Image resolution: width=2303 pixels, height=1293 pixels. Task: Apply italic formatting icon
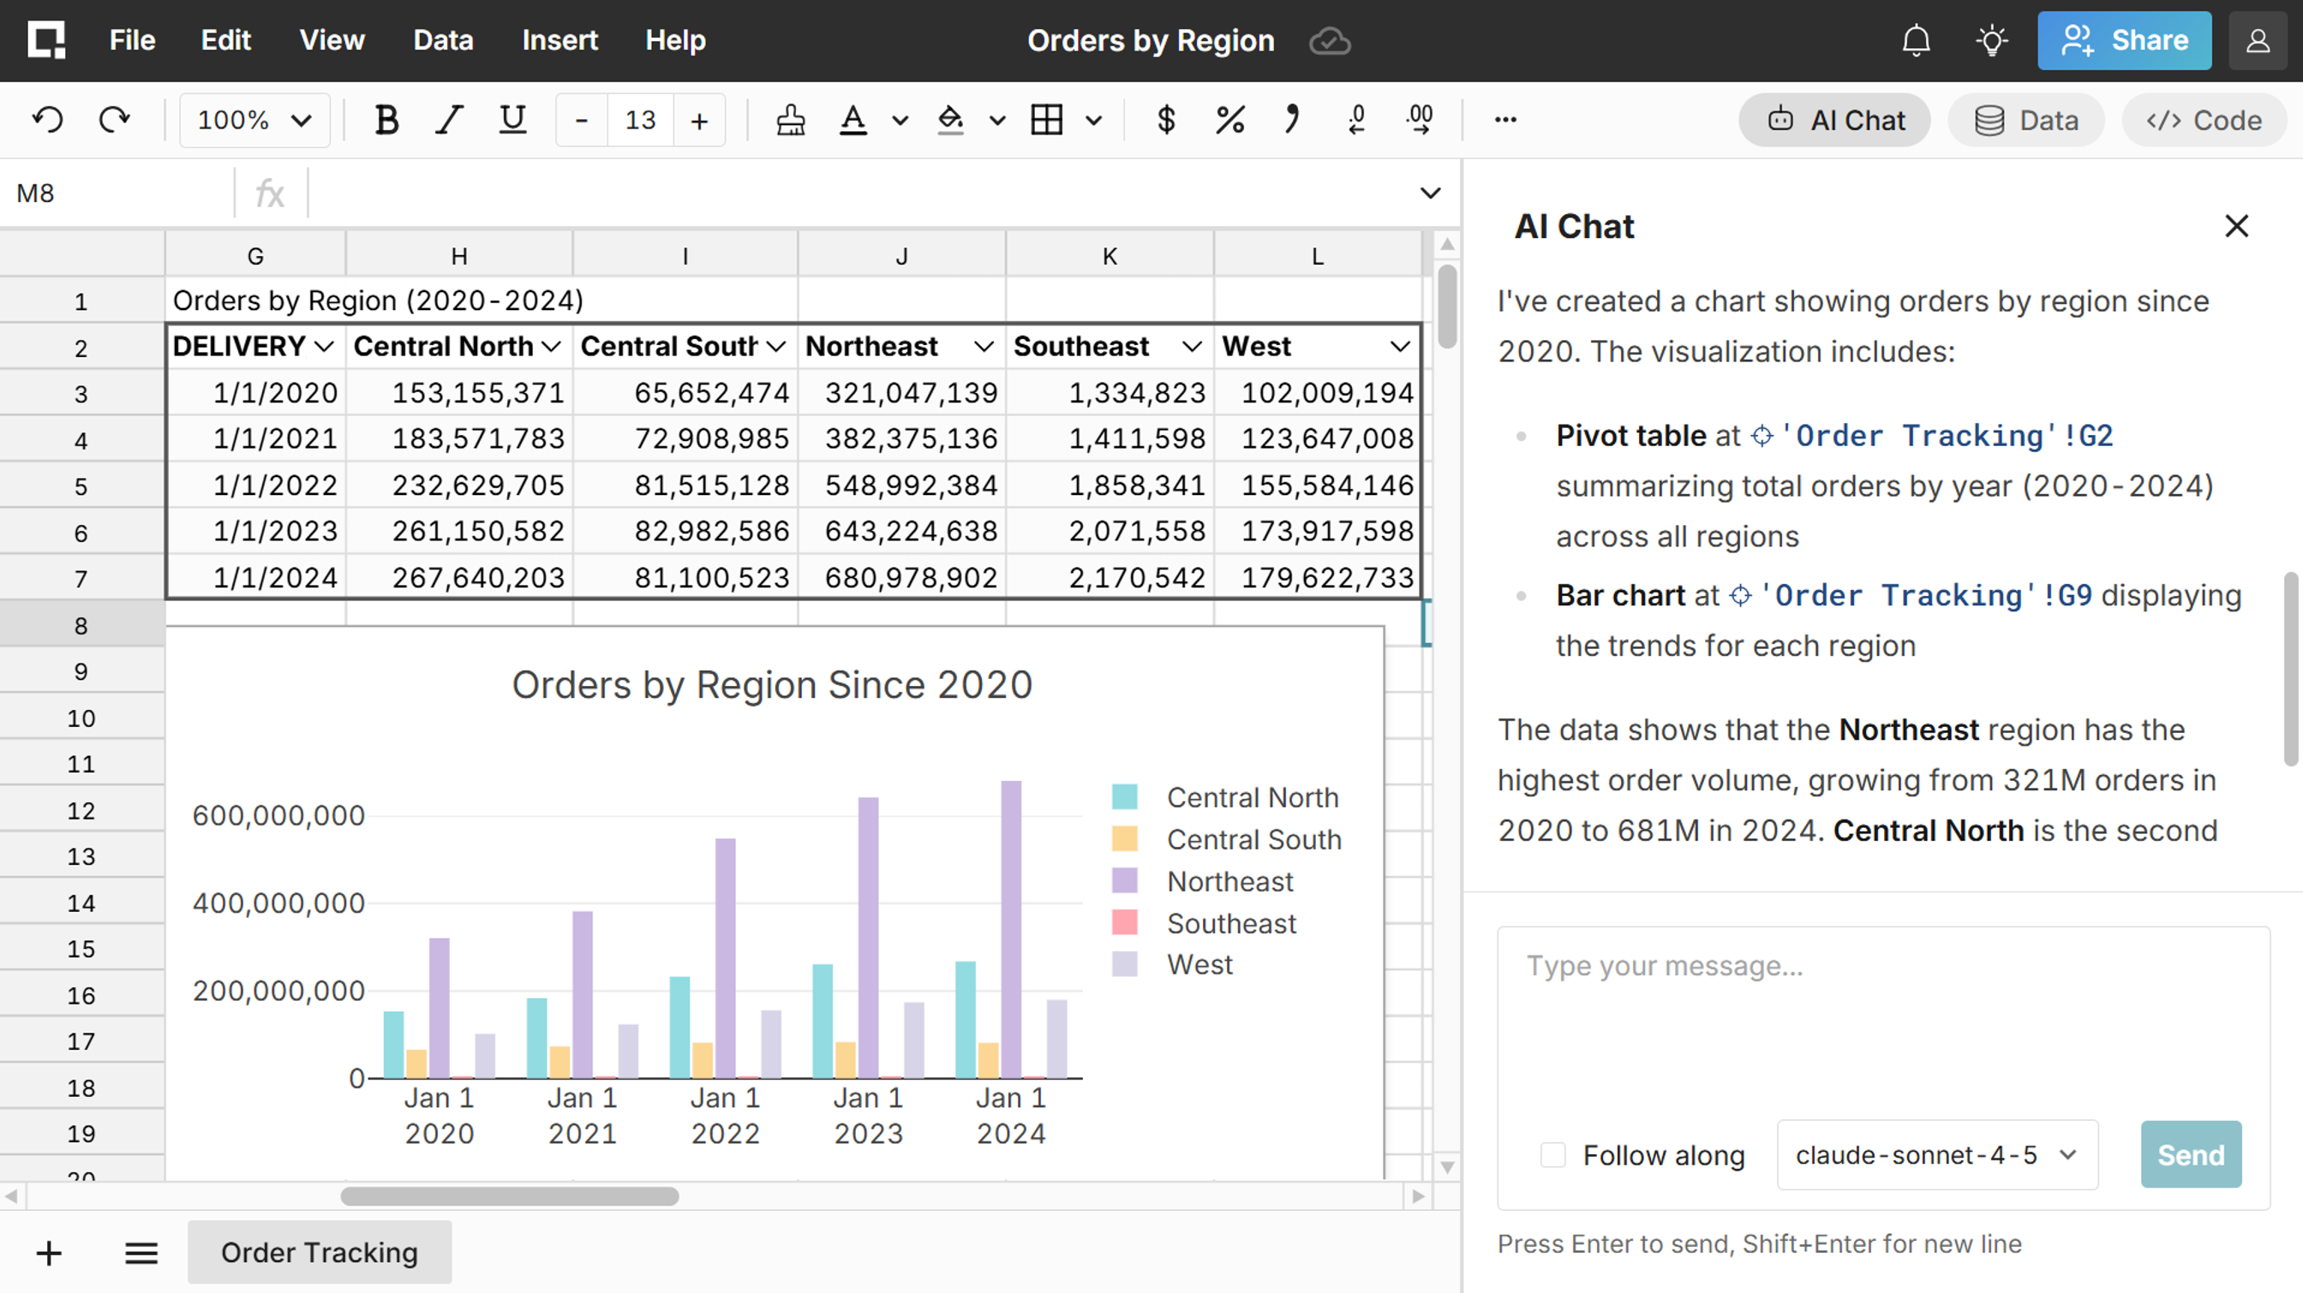coord(449,120)
